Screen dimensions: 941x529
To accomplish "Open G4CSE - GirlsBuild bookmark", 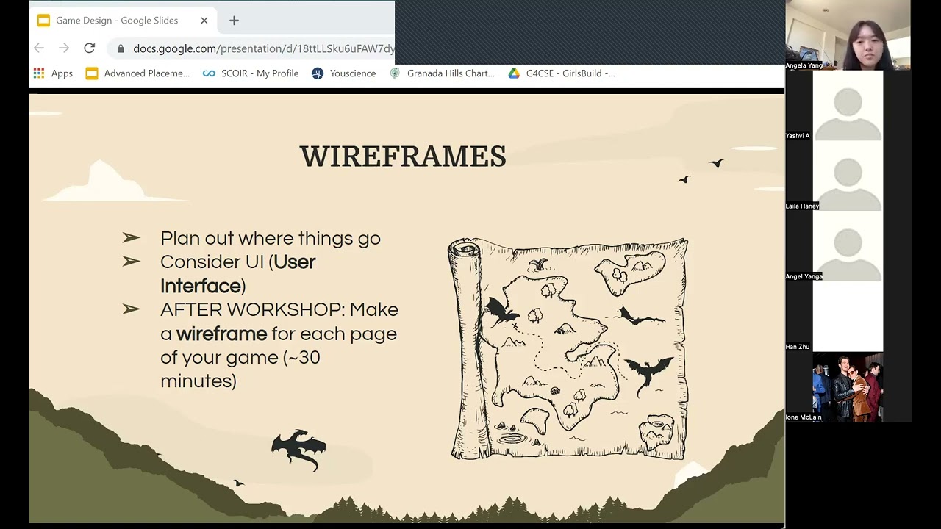I will coord(562,73).
